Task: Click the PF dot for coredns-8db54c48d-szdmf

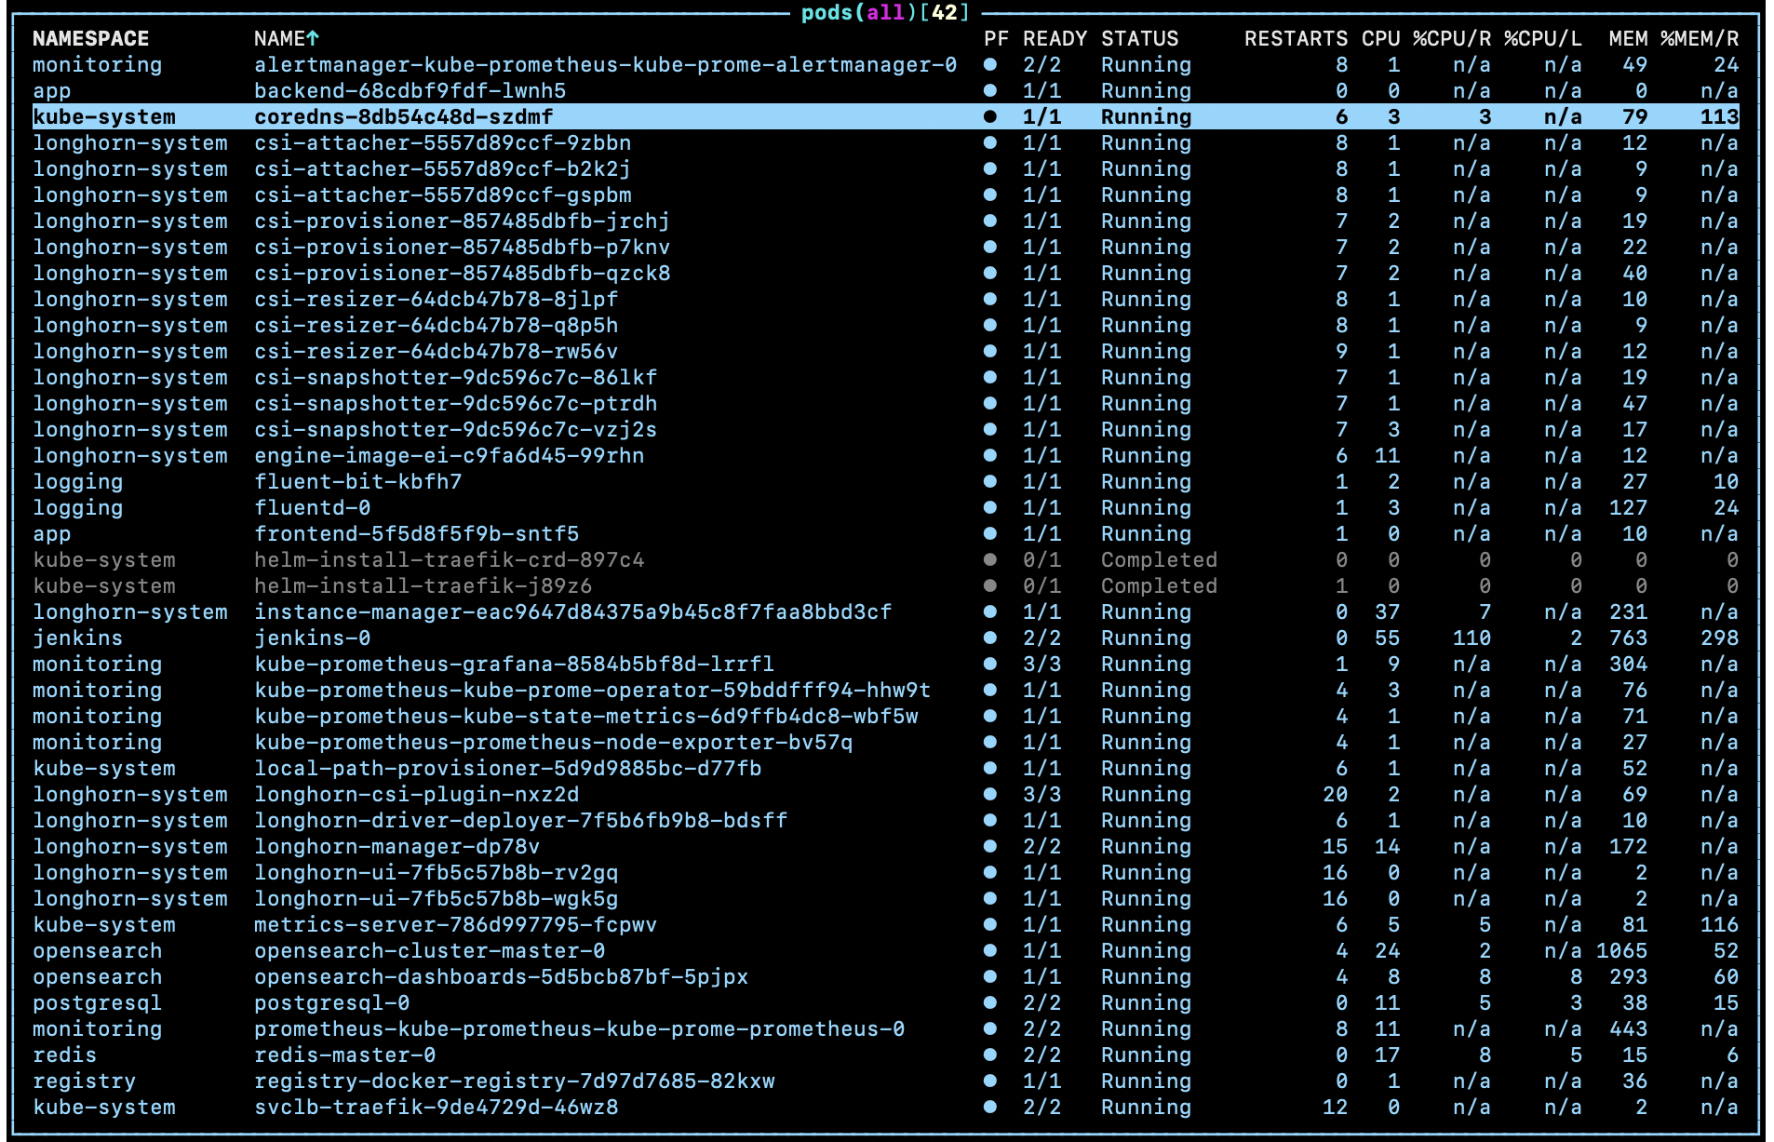Action: coord(990,116)
